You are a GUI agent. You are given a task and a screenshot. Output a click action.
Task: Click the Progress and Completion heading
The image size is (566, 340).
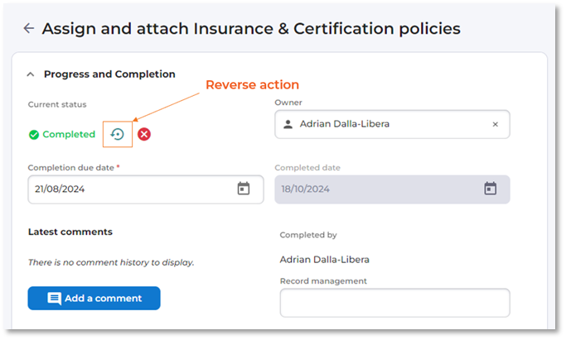[x=109, y=74]
